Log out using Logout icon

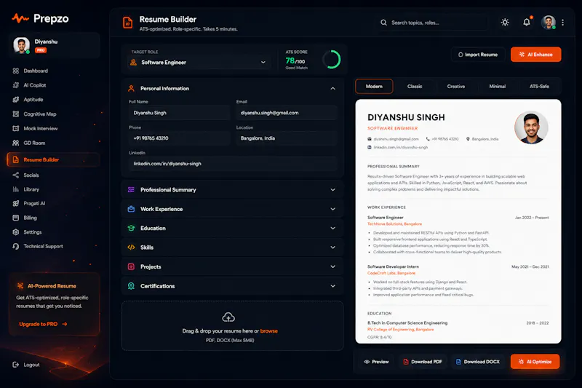click(15, 365)
